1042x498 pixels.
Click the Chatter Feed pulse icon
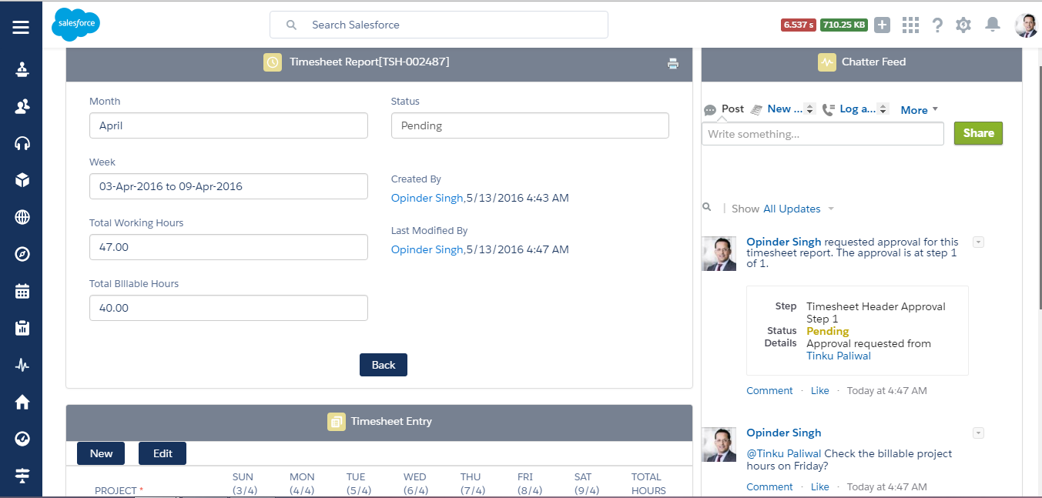click(827, 62)
